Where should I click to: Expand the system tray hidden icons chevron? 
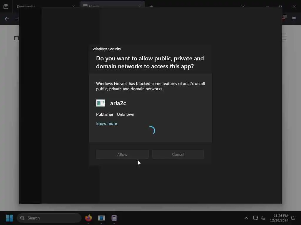246,218
